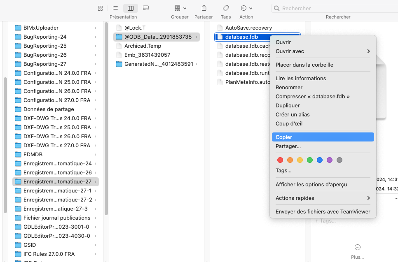Click the Emb_3631439057 file icon
398x262 pixels.
point(119,55)
